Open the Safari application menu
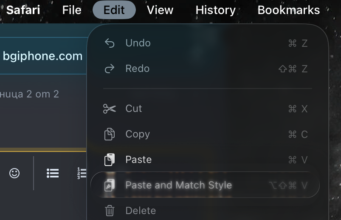 click(23, 10)
